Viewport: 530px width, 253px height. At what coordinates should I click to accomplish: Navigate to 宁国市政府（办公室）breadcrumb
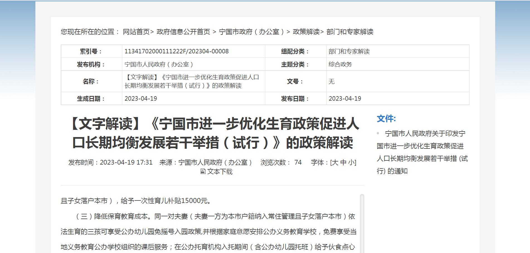pyautogui.click(x=251, y=32)
